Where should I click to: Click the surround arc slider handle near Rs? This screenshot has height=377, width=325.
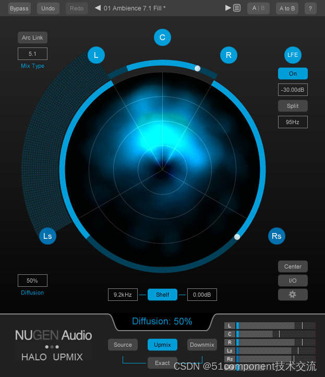237,237
